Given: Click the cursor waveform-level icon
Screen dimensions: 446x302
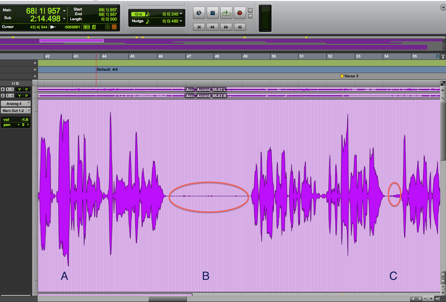Looking at the screenshot, I should coord(53,27).
